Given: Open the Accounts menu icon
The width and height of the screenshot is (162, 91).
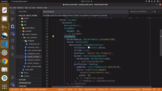Looking at the screenshot, I should pyautogui.click(x=12, y=77).
